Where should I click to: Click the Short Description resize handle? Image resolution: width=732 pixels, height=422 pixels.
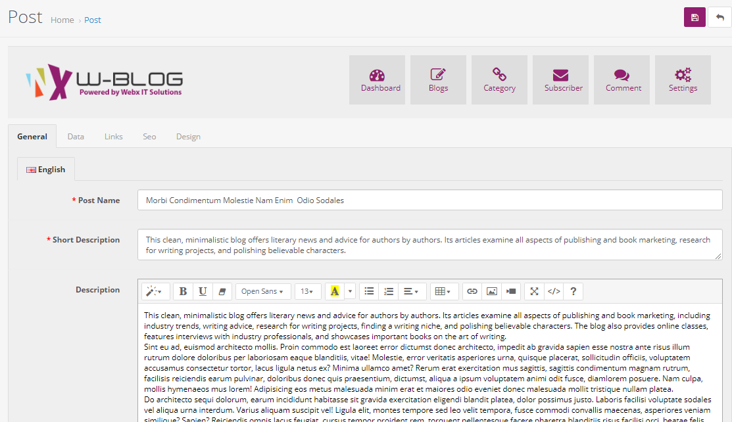point(718,256)
